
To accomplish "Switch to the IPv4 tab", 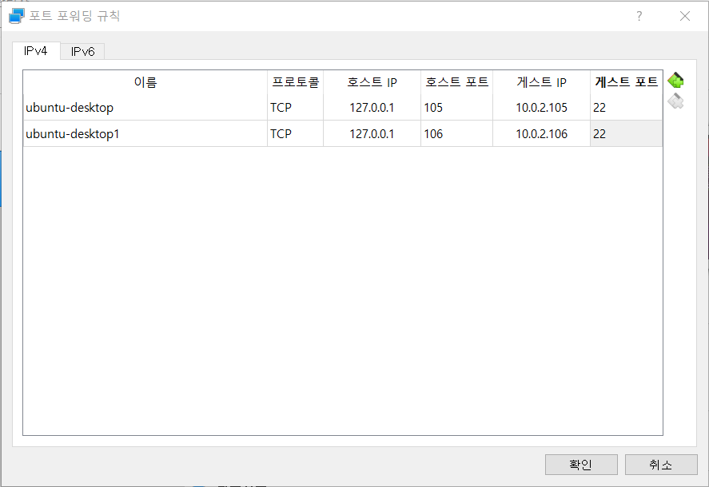I will pos(36,51).
